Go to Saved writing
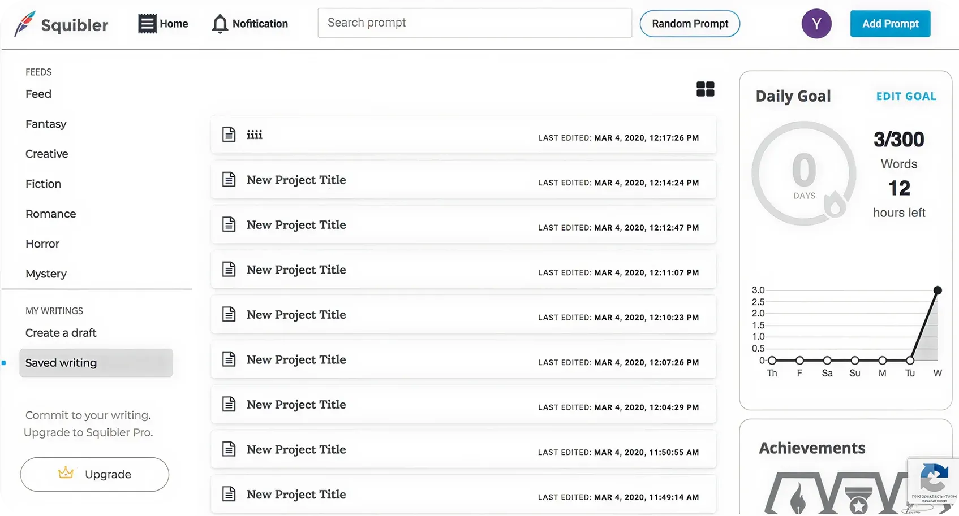Screen dimensions: 959x516 tap(61, 363)
